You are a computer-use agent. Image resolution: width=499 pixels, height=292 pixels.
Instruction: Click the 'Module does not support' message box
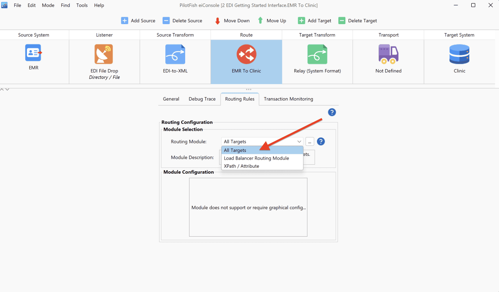[x=248, y=207]
